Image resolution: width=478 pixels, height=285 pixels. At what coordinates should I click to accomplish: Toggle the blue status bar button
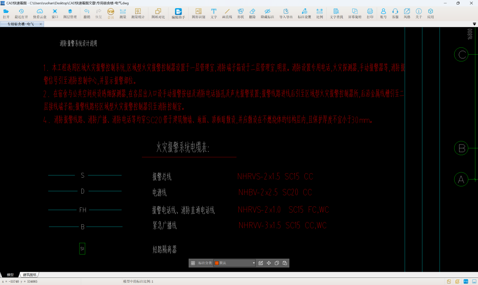[x=466, y=281]
